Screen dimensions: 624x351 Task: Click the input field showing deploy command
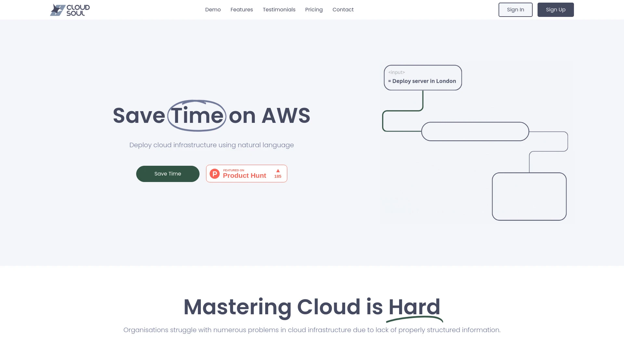pyautogui.click(x=422, y=78)
